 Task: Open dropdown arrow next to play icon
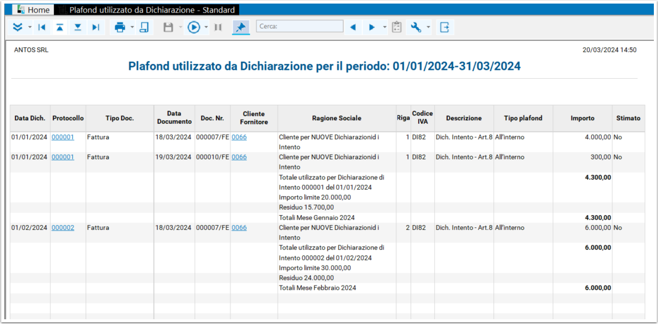(x=206, y=27)
